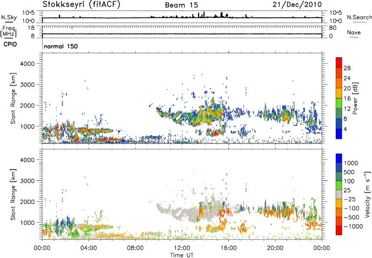
Task: Click the '28' value on Power scale
Action: pyautogui.click(x=347, y=68)
